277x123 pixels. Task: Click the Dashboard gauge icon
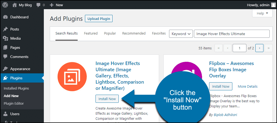(6, 17)
